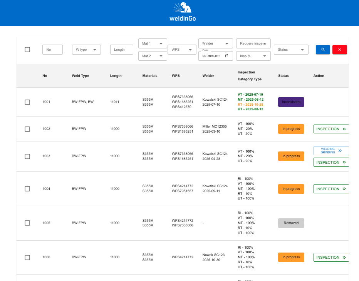Open the calendar picker in the Date field
The height and width of the screenshot is (281, 359).
(226, 56)
